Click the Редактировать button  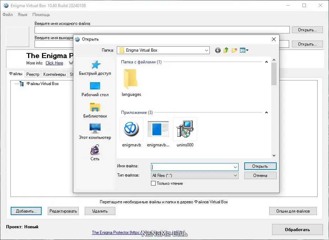(63, 211)
